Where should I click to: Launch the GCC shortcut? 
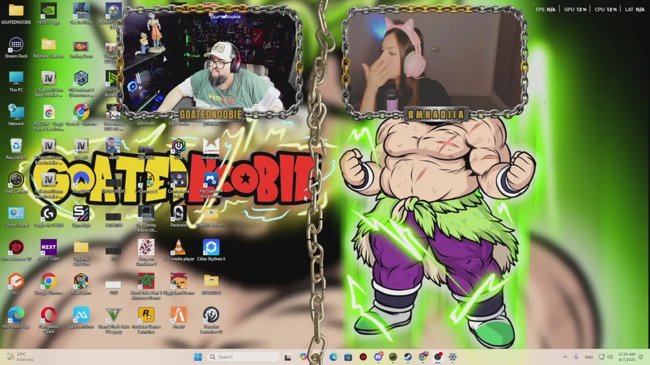point(16,284)
